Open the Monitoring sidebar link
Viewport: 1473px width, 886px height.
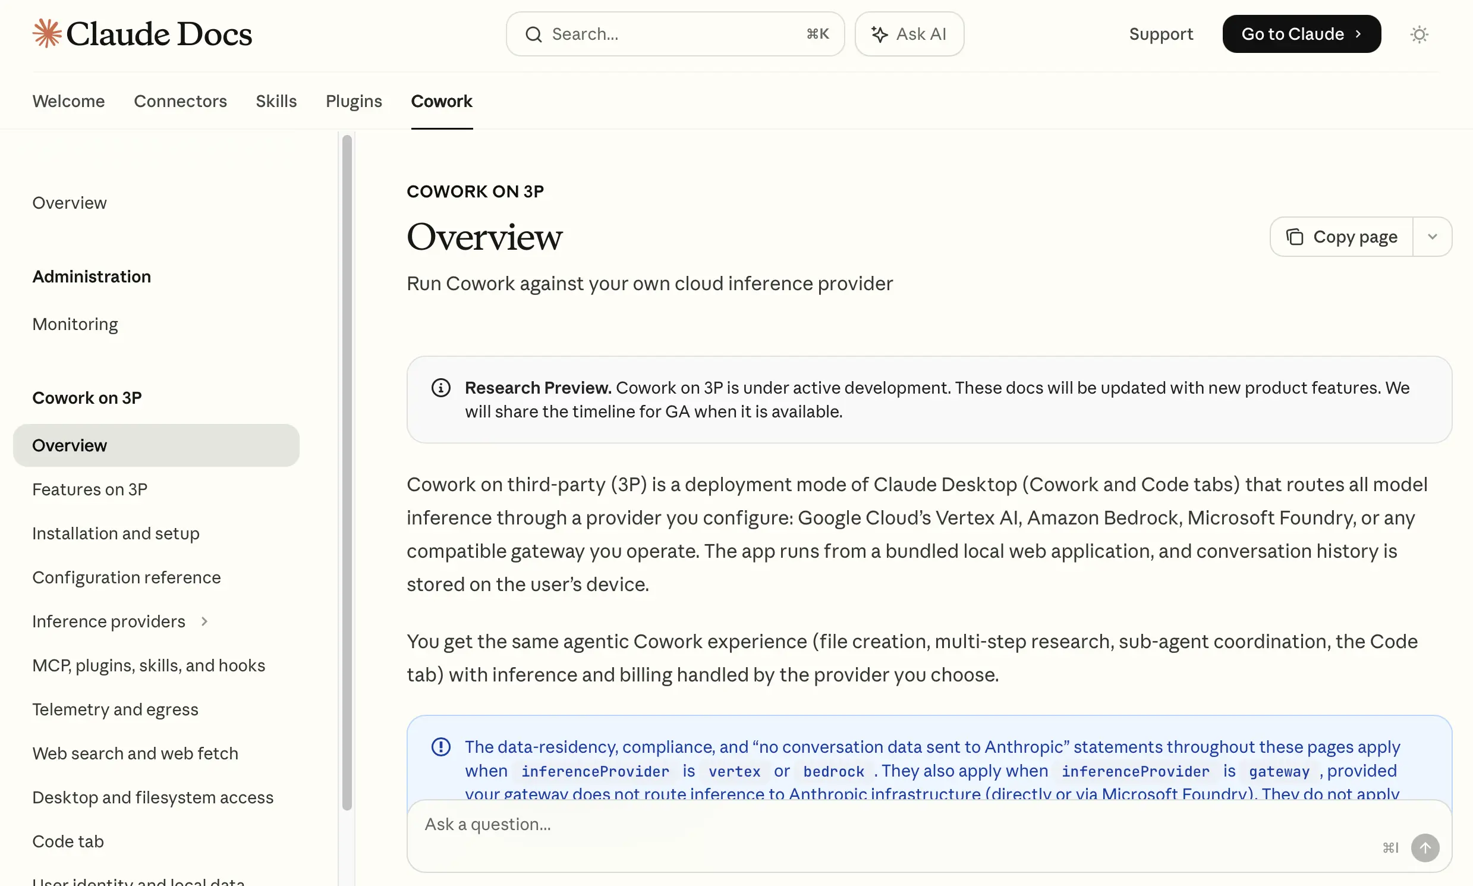pos(75,324)
